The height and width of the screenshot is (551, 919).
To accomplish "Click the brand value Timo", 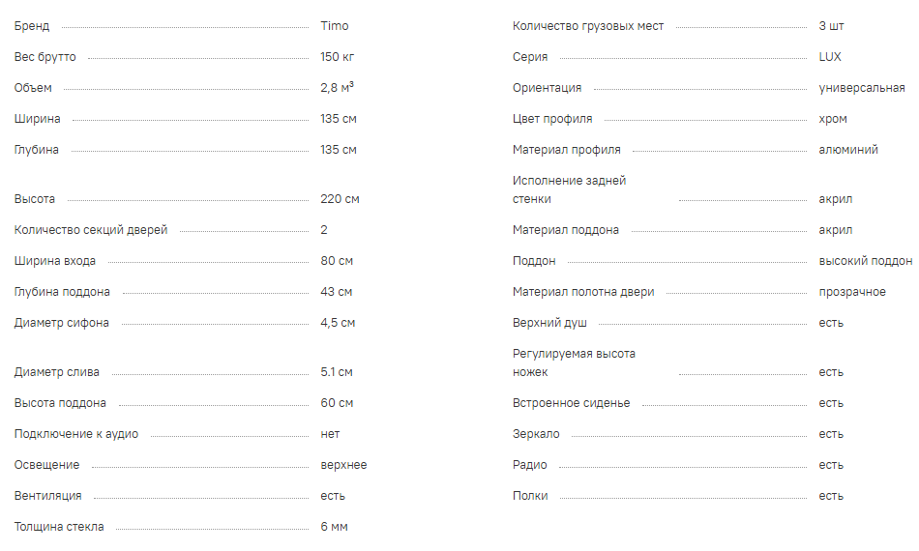I will [x=335, y=26].
